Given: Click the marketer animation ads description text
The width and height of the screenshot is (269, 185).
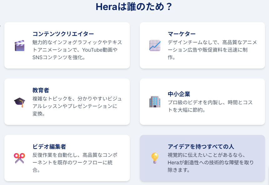Looking at the screenshot, I should [x=212, y=50].
